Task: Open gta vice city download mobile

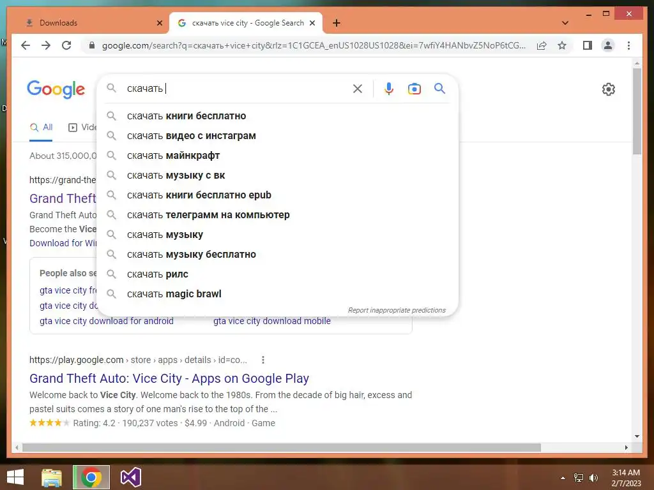Action: point(272,322)
